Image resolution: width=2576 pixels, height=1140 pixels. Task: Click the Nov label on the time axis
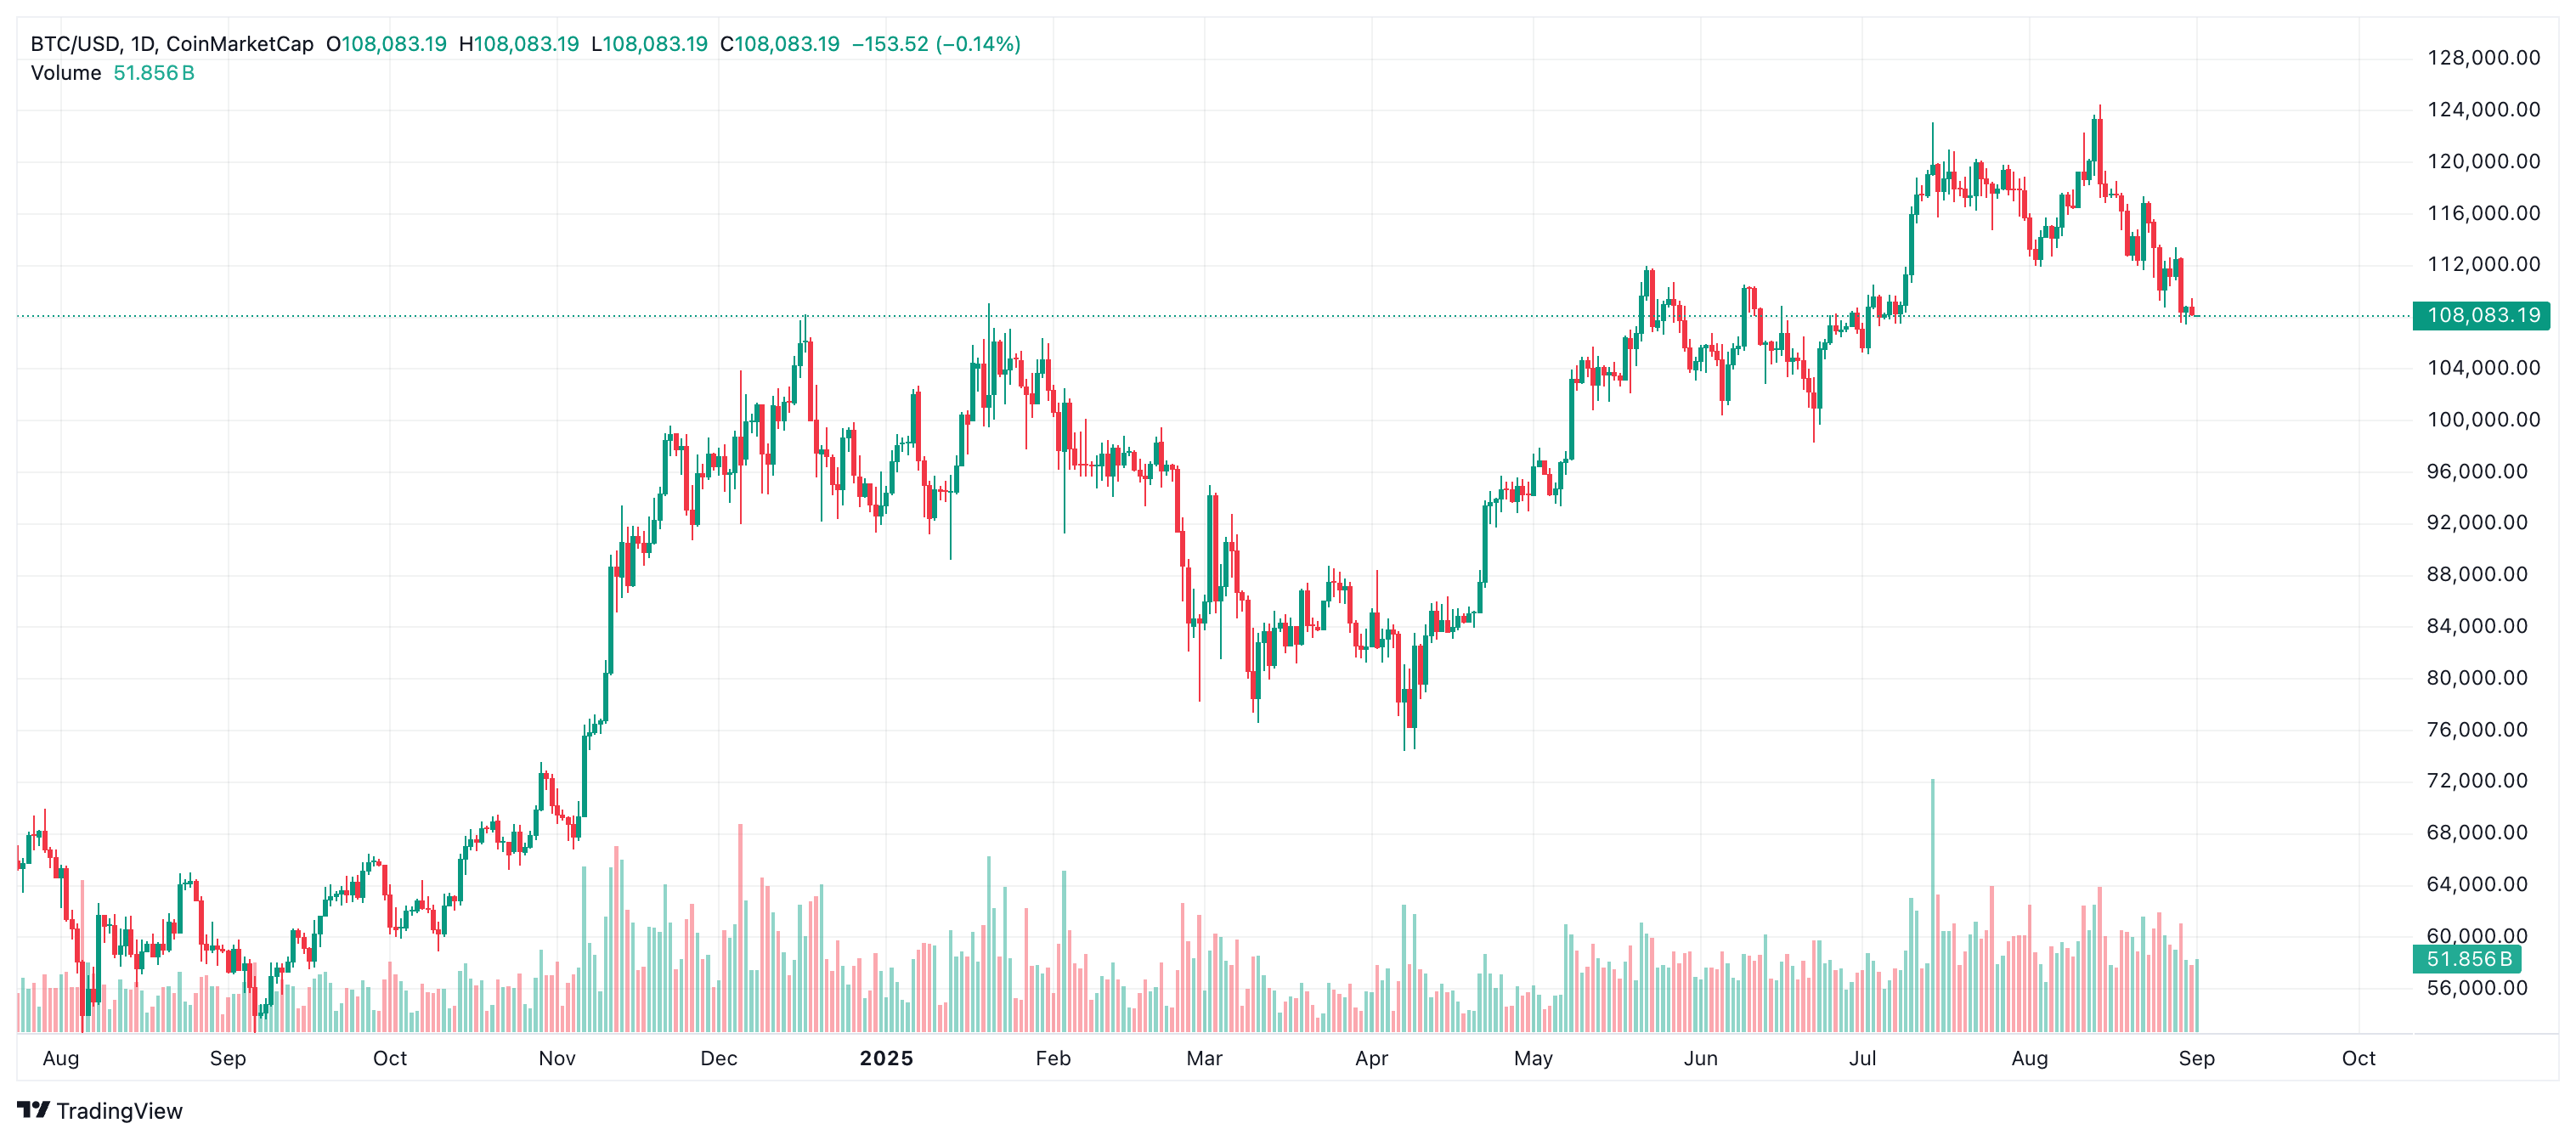pos(557,1058)
